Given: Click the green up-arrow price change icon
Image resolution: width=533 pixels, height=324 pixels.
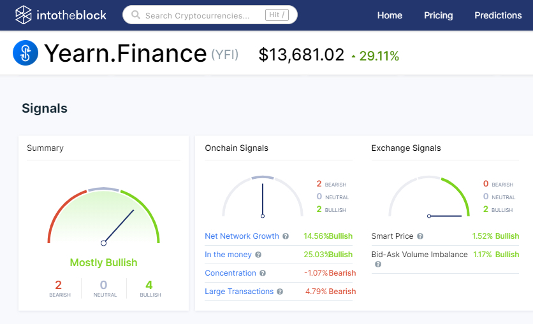Looking at the screenshot, I should click(x=353, y=57).
